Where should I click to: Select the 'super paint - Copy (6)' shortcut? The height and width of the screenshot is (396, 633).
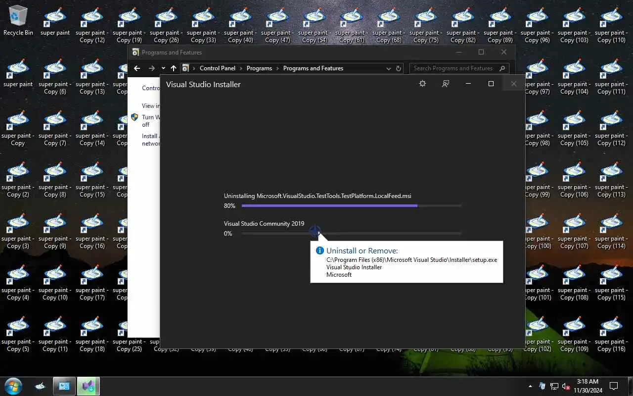click(x=55, y=76)
